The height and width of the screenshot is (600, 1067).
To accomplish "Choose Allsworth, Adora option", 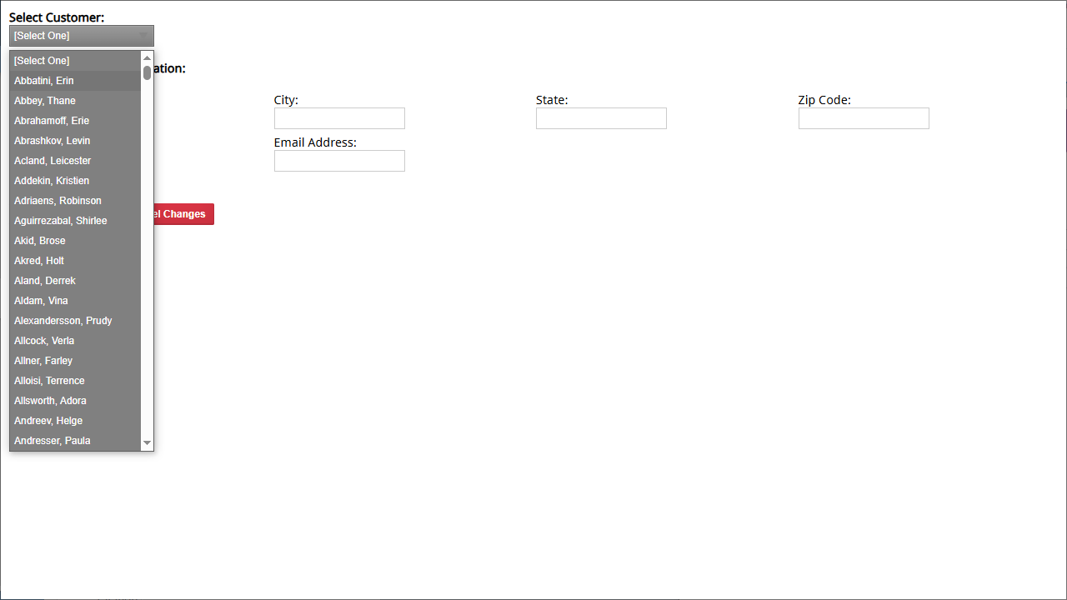I will pyautogui.click(x=75, y=401).
